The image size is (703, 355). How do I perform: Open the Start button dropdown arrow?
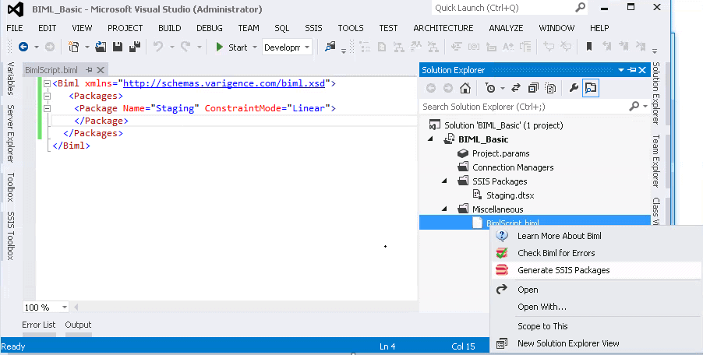pos(255,47)
